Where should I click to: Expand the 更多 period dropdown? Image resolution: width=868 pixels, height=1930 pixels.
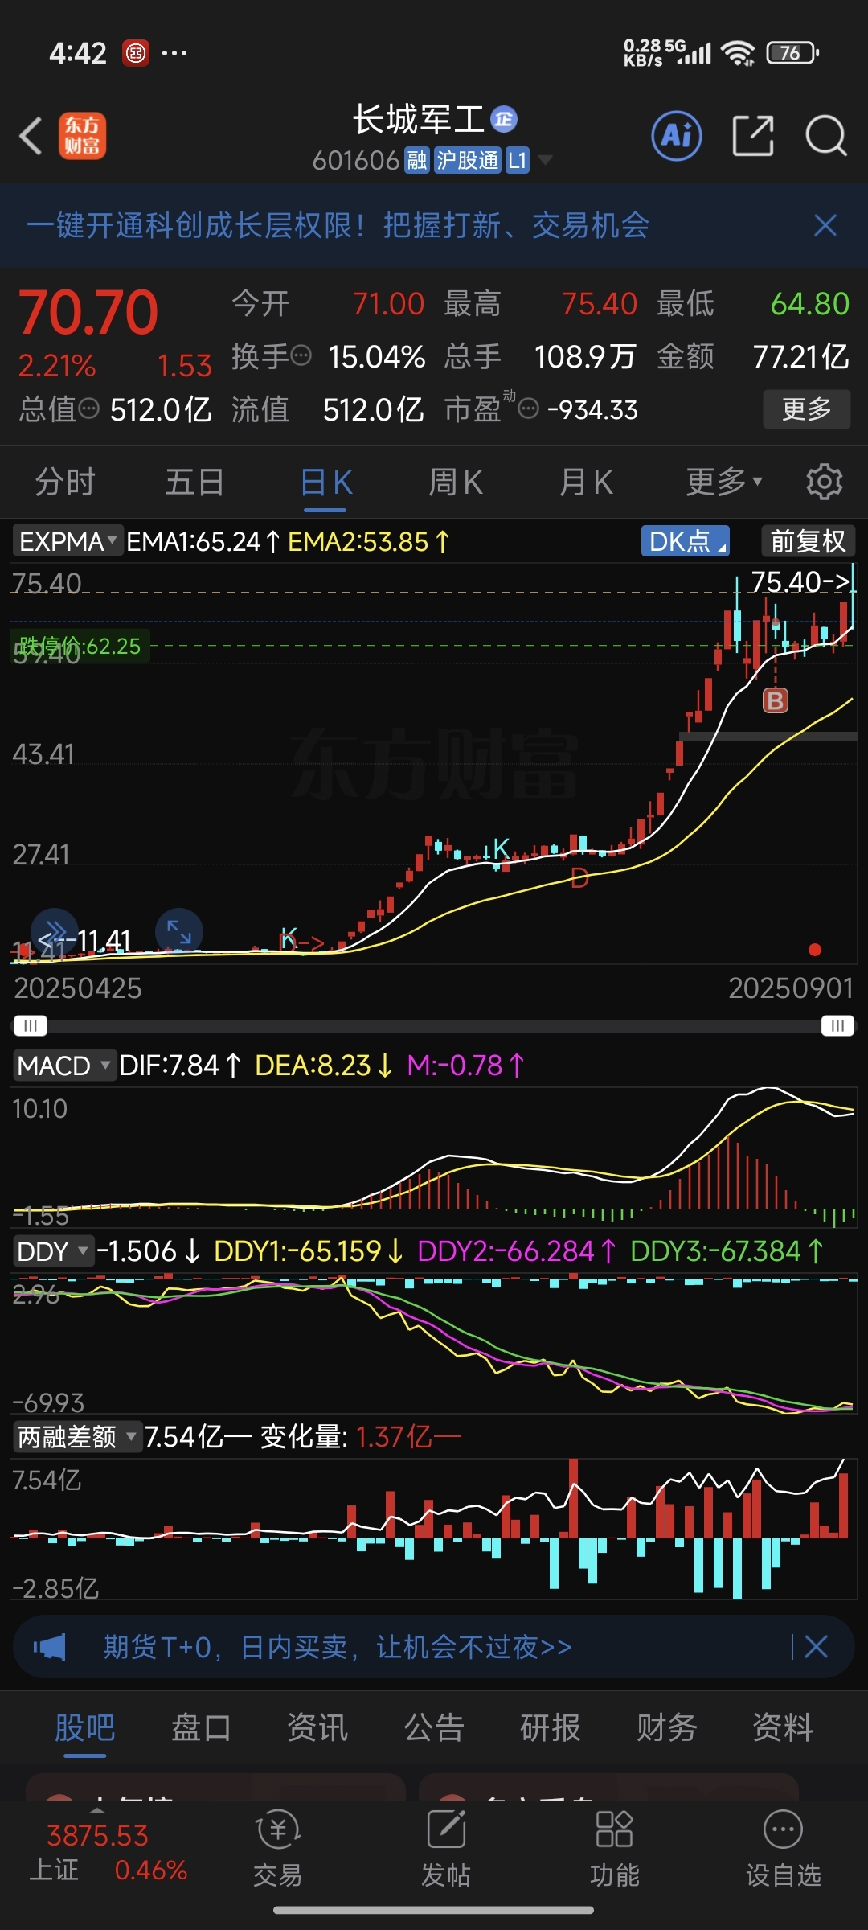(x=723, y=482)
